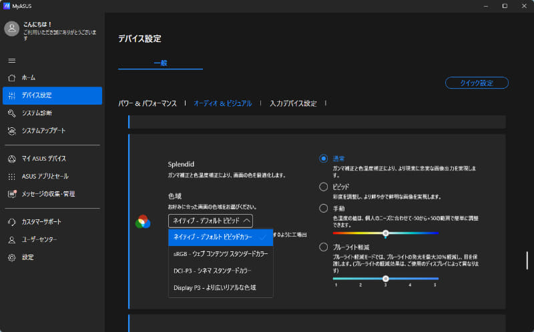Image resolution: width=534 pixels, height=332 pixels.
Task: Close the MyASUS window
Action: pos(524,6)
